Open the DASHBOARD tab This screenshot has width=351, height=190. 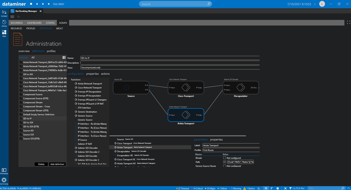(x=34, y=23)
